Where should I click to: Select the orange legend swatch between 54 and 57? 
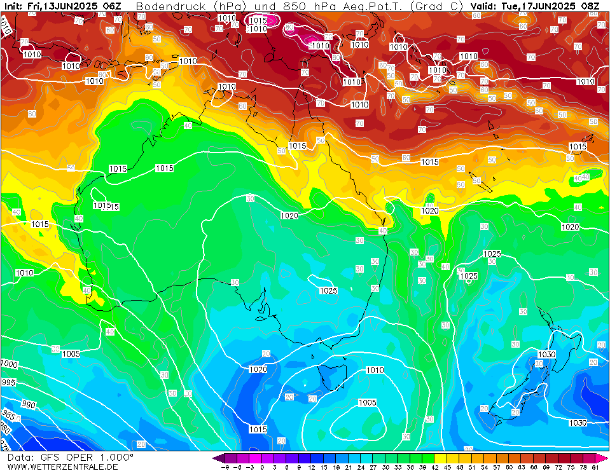coord(490,458)
